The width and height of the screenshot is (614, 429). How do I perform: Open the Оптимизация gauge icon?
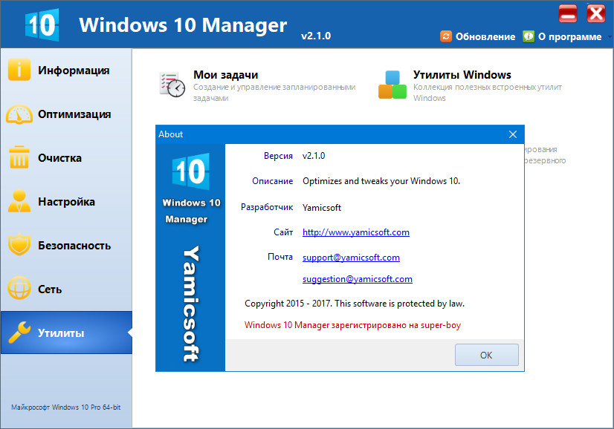[x=19, y=114]
